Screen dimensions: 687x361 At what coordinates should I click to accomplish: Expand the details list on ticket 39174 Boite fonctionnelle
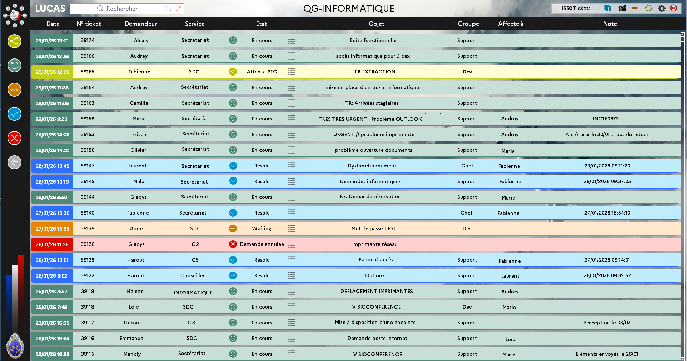pos(291,40)
